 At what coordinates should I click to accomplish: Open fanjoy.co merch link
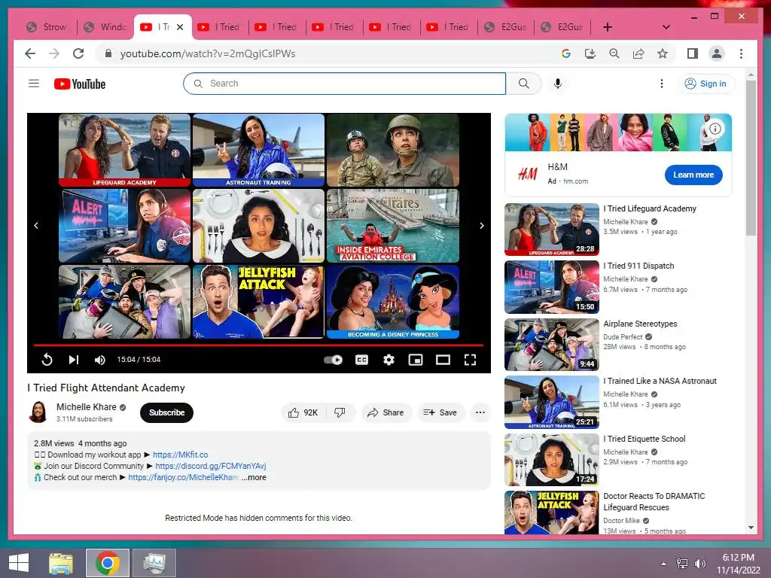click(x=183, y=477)
